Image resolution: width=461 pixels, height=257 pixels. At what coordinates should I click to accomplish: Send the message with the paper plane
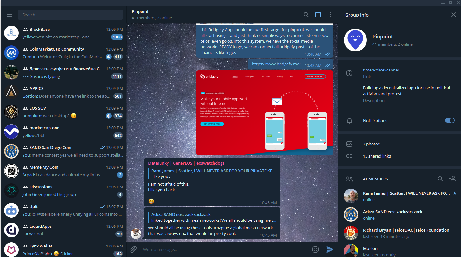330,249
